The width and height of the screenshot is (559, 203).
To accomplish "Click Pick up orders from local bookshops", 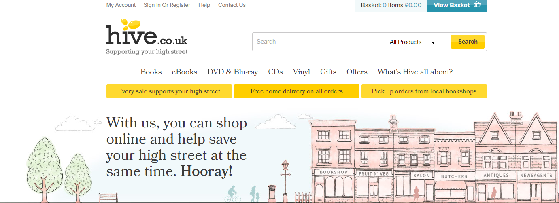I will click(x=424, y=91).
